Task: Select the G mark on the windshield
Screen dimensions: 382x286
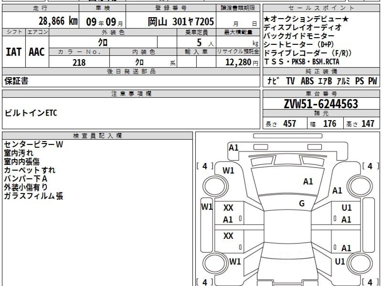Action: (x=302, y=204)
